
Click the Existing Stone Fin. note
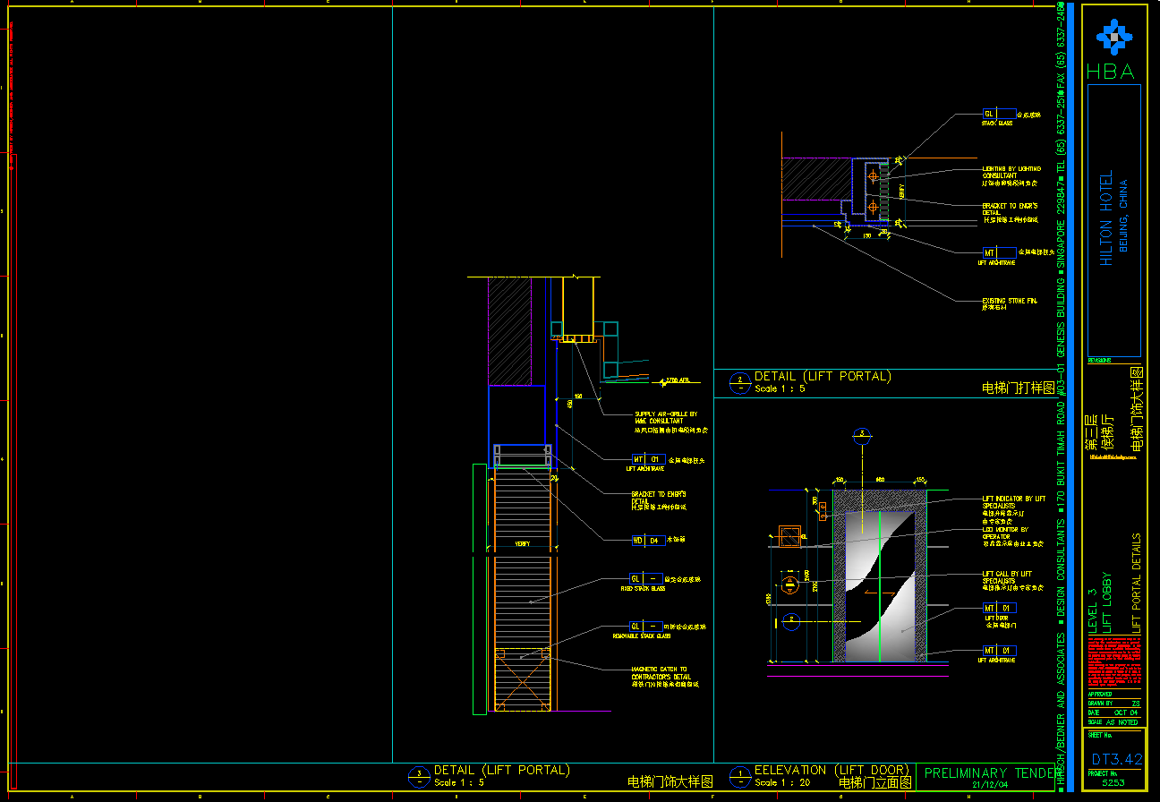pyautogui.click(x=1009, y=302)
